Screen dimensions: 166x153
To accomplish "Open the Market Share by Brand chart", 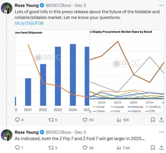I will tap(127, 71).
